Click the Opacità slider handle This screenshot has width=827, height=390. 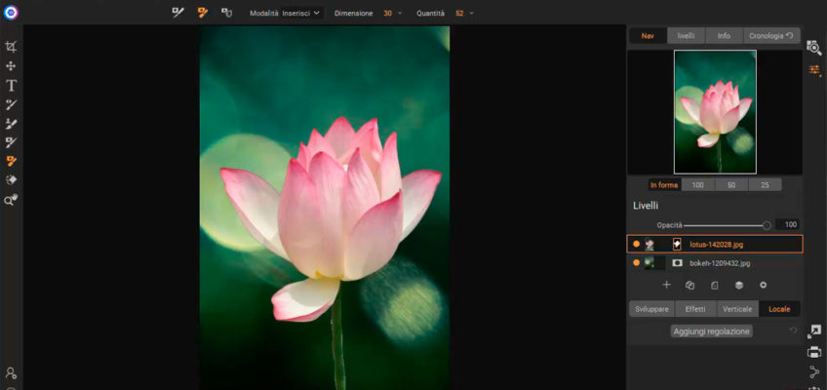(767, 225)
